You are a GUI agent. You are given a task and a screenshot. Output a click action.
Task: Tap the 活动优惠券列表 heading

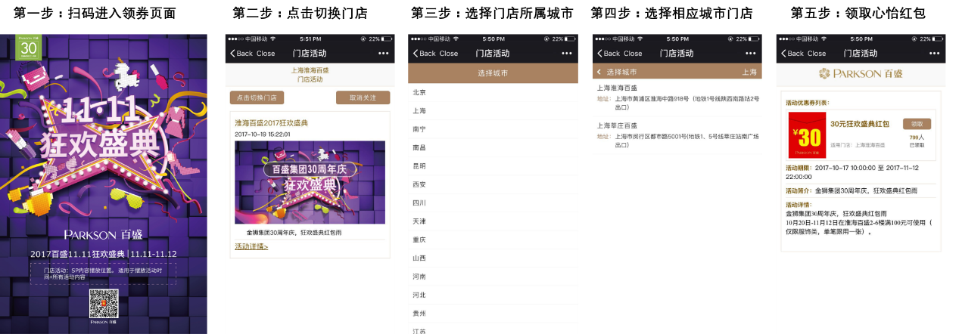808,102
